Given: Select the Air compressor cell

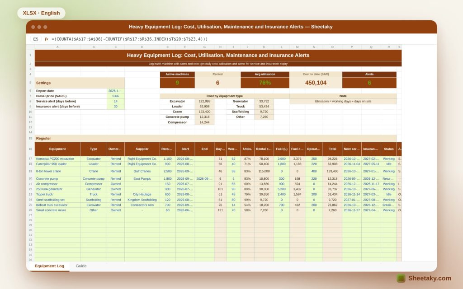Looking at the screenshot, I should point(57,184).
